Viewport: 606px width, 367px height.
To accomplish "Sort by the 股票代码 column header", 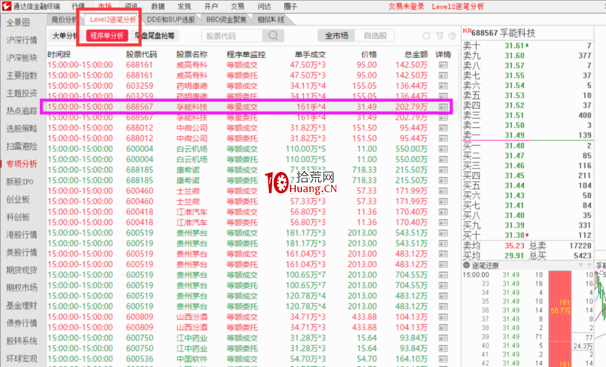I will tap(141, 54).
